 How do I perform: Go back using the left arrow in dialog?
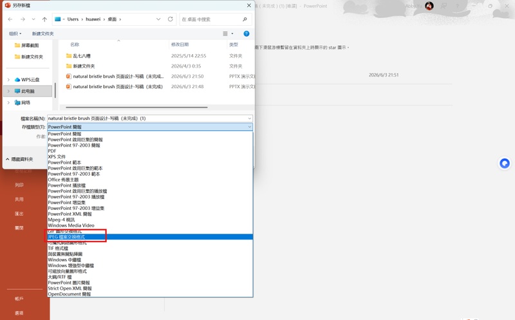point(10,19)
